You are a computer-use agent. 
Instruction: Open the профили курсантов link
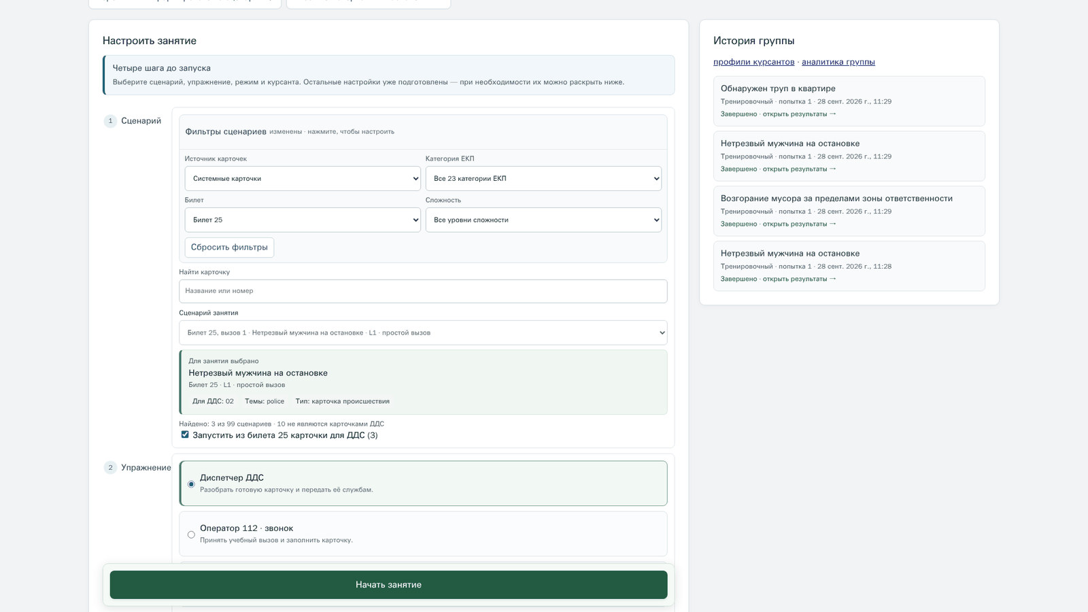[x=753, y=62]
